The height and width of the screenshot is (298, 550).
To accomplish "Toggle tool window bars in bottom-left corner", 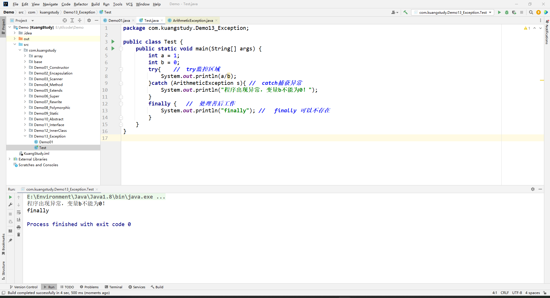I will pos(3,293).
